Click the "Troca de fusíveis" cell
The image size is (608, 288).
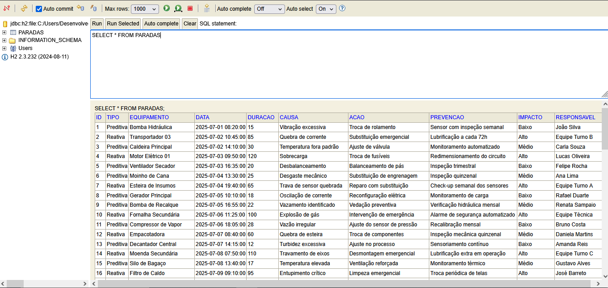pos(388,156)
